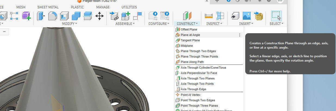
Task: Click the Measure ruler icon
Action: pyautogui.click(x=209, y=16)
